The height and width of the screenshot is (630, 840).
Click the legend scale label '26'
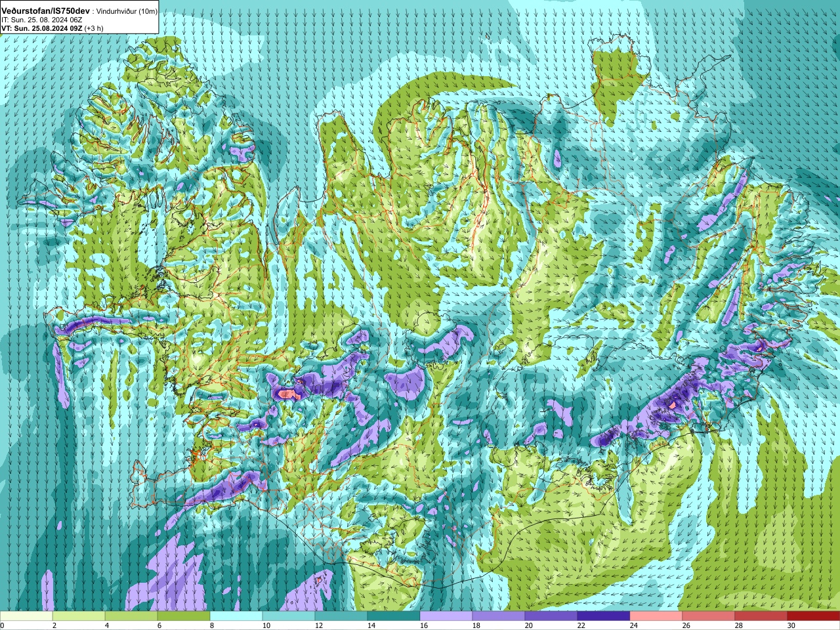(x=686, y=625)
